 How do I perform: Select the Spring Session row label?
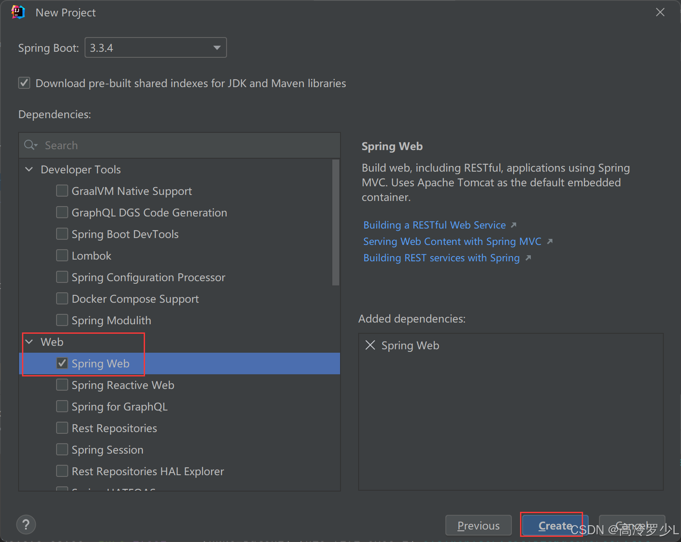click(107, 450)
